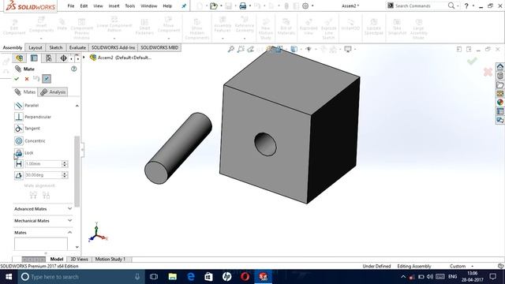Screen dimensions: 505x284
Task: Increment the angle value spinner
Action: point(65,174)
